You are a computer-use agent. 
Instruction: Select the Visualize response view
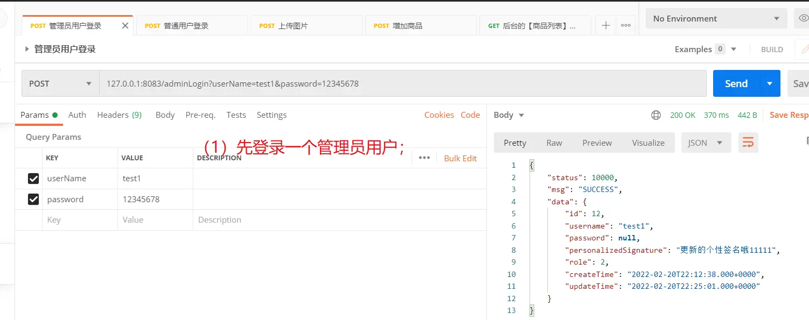tap(648, 143)
